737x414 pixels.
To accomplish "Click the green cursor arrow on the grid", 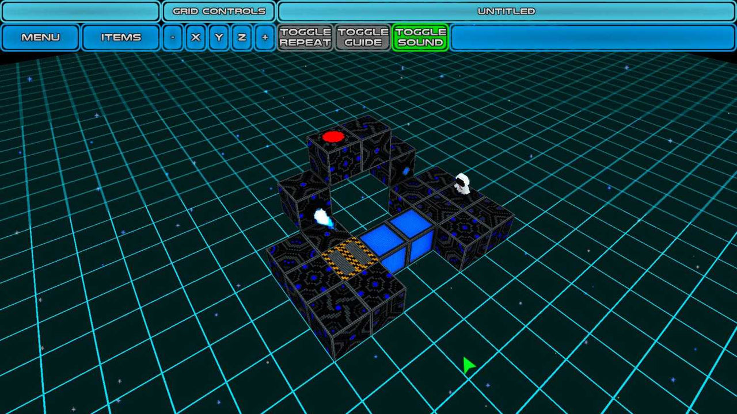I will click(x=467, y=364).
